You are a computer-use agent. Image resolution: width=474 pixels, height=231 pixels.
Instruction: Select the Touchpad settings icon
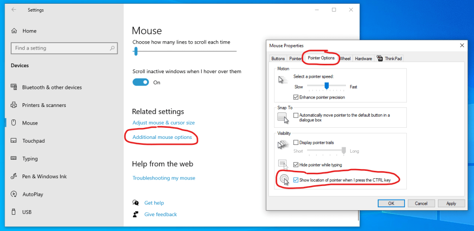(x=14, y=141)
